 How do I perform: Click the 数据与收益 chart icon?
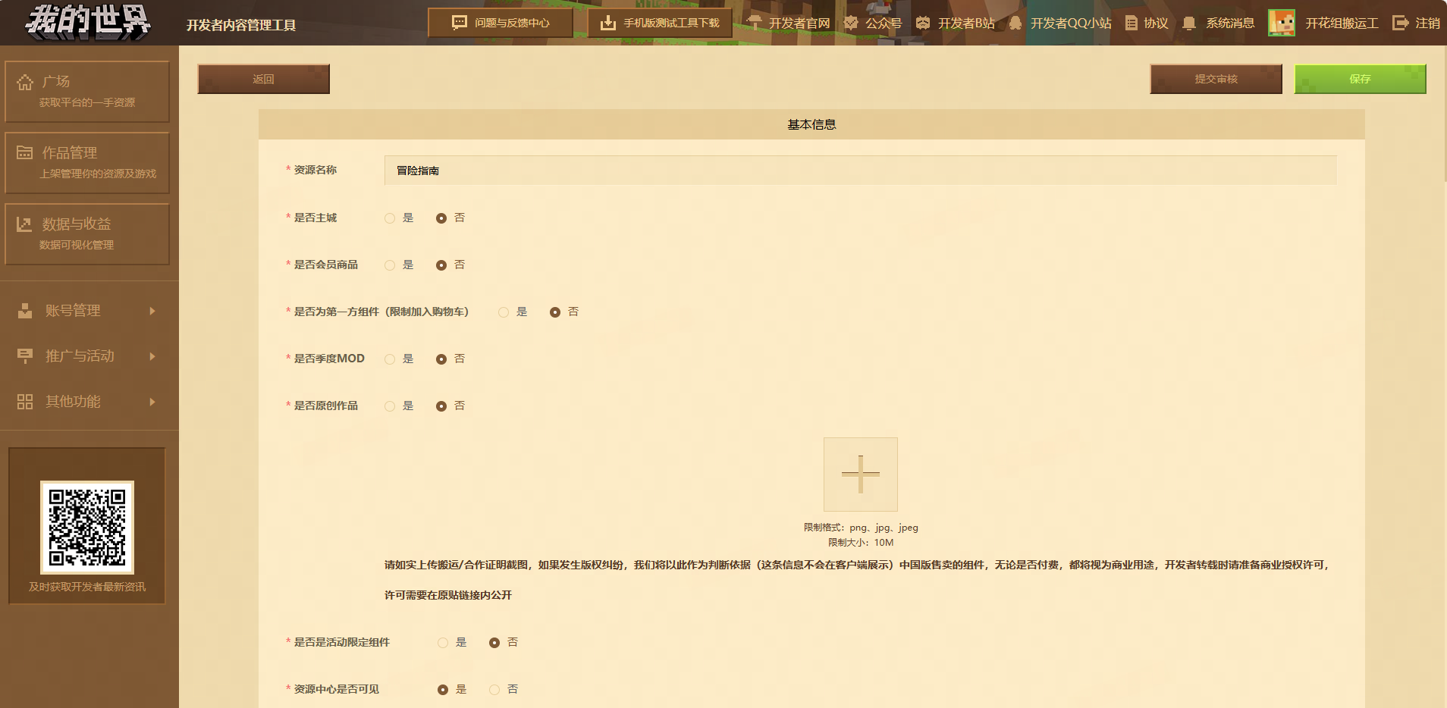(x=24, y=224)
